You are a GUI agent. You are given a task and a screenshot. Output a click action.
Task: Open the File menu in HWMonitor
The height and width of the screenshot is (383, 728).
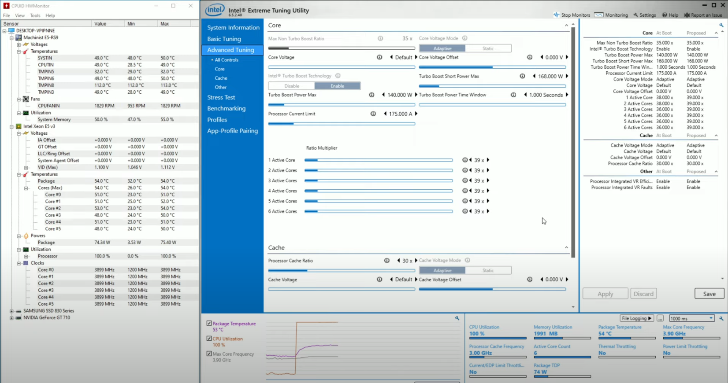click(x=7, y=15)
